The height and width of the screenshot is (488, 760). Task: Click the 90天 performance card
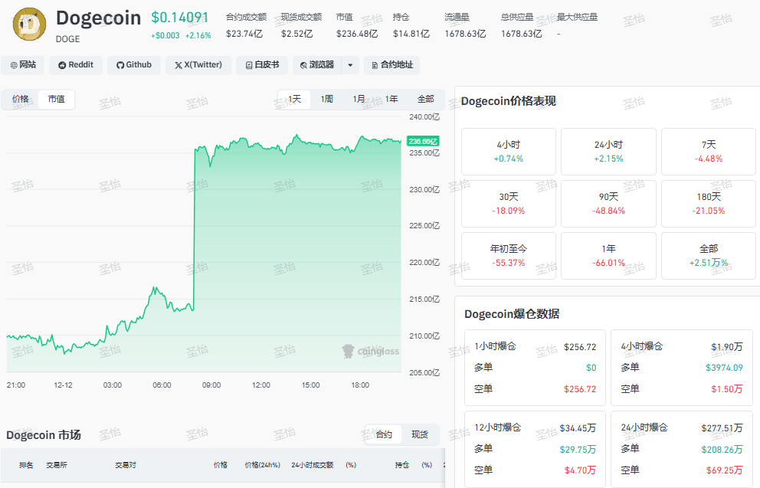pos(608,204)
